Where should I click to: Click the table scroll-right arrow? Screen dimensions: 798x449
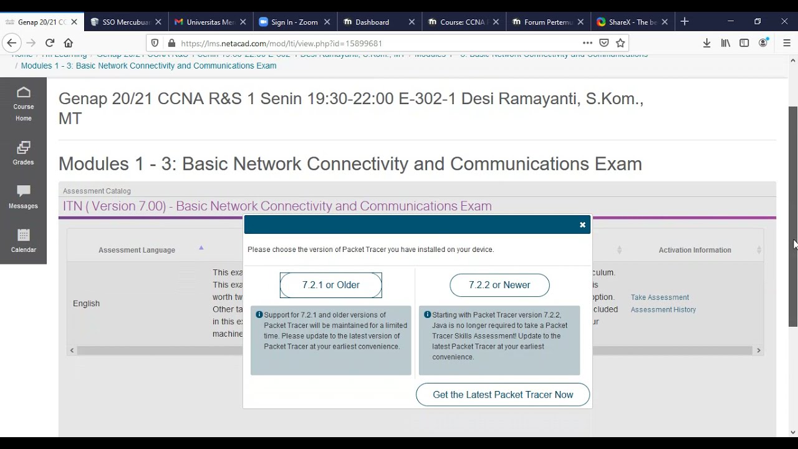[x=759, y=350]
